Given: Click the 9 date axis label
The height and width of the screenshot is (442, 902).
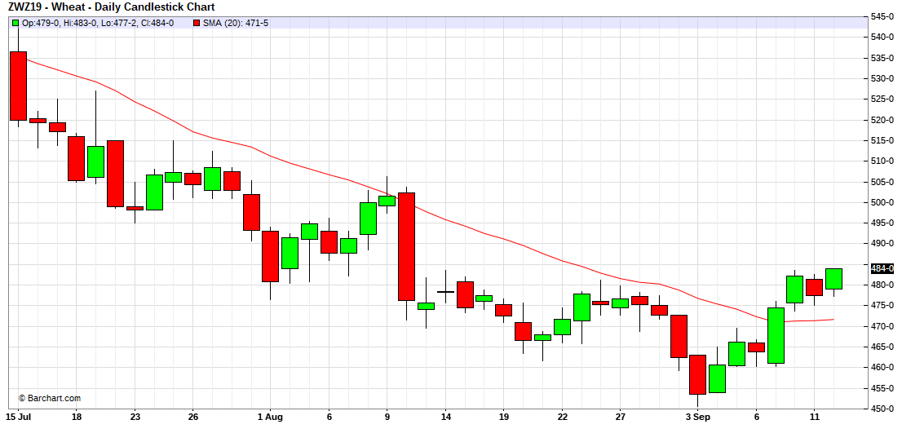Looking at the screenshot, I should click(387, 417).
